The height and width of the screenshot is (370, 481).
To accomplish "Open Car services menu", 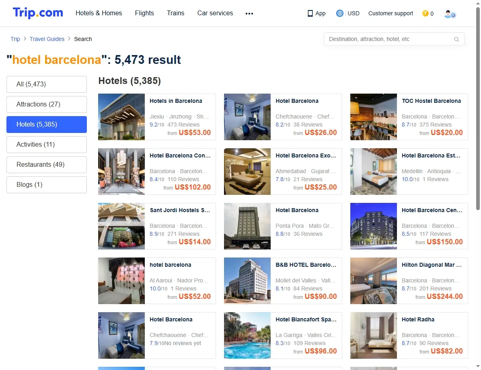I will point(215,13).
